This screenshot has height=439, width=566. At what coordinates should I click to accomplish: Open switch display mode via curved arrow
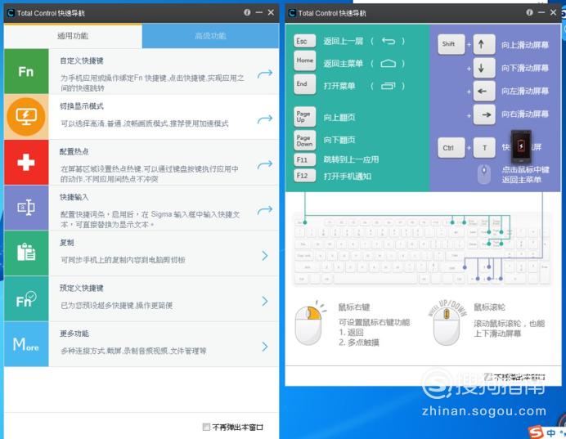tap(265, 119)
